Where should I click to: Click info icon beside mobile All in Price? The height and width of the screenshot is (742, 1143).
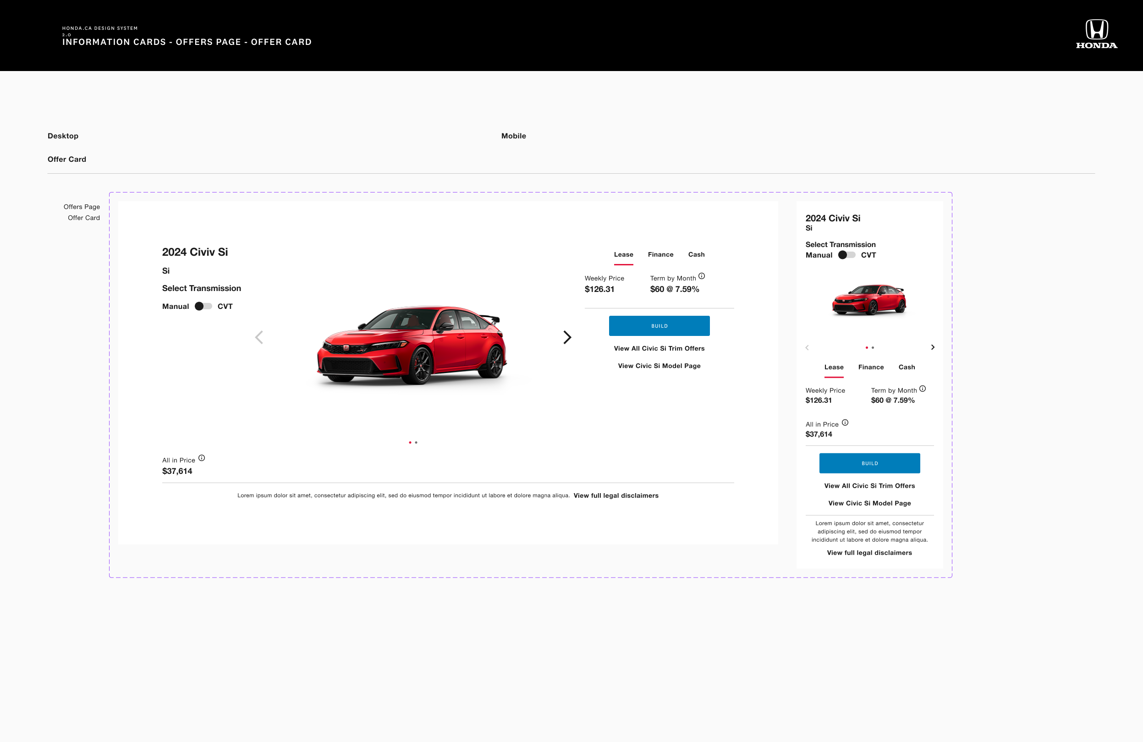845,423
